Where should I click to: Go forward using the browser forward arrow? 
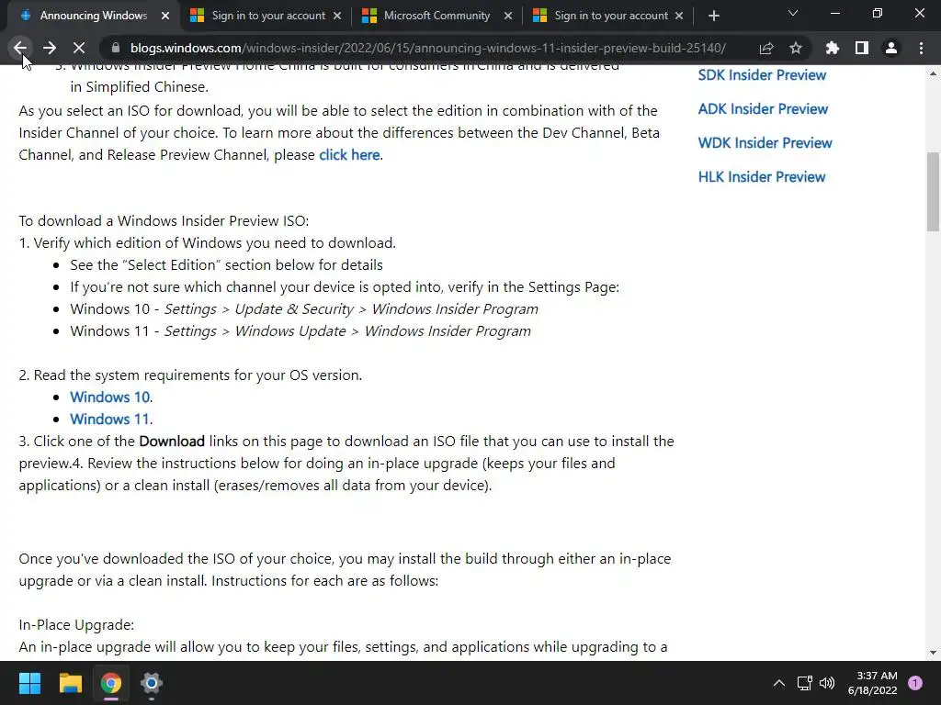point(50,48)
